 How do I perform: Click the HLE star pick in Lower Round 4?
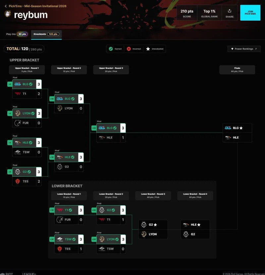click(195, 225)
